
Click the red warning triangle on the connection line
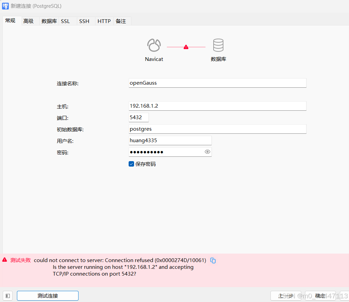186,47
